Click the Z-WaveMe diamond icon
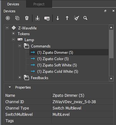Image resolution: width=116 pixels, height=125 pixels. point(14,28)
